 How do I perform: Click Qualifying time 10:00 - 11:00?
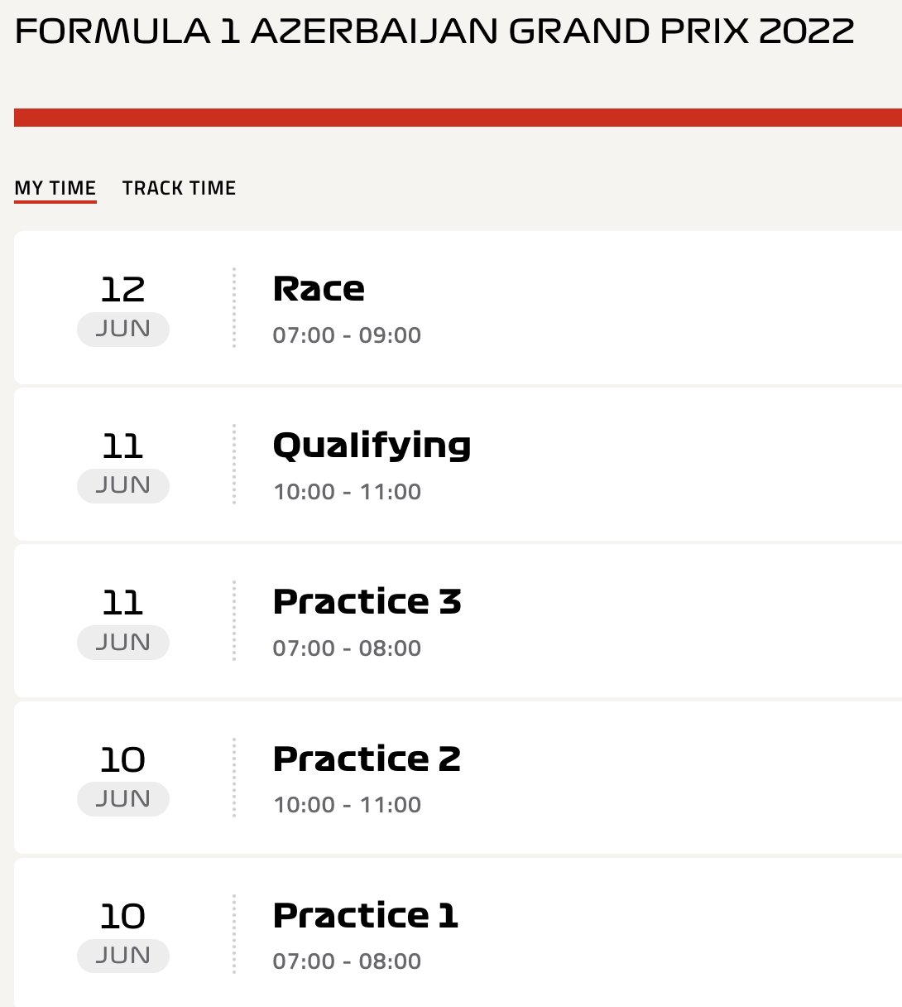click(347, 492)
